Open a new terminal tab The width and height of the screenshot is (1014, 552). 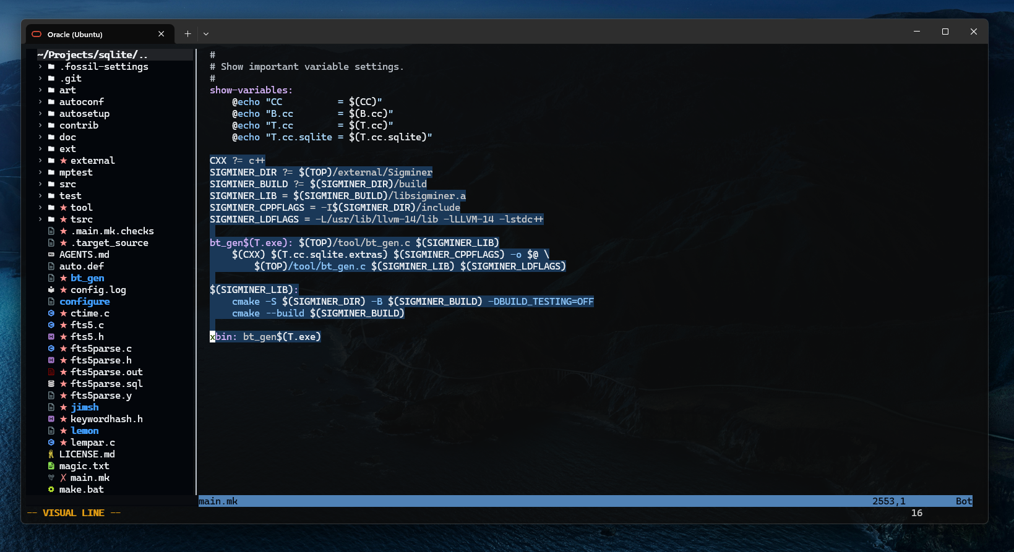[187, 34]
